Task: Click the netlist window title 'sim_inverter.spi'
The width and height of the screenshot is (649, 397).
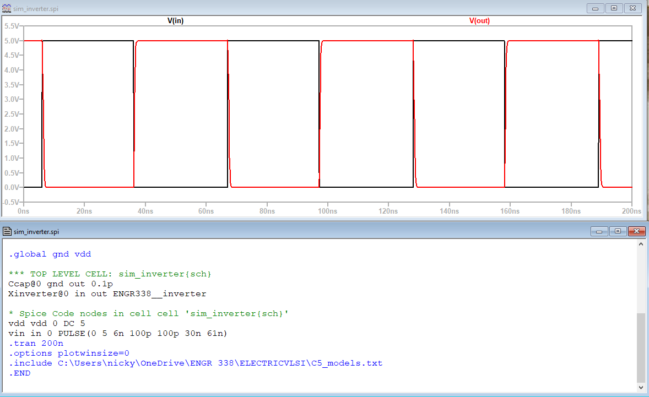Action: click(36, 232)
